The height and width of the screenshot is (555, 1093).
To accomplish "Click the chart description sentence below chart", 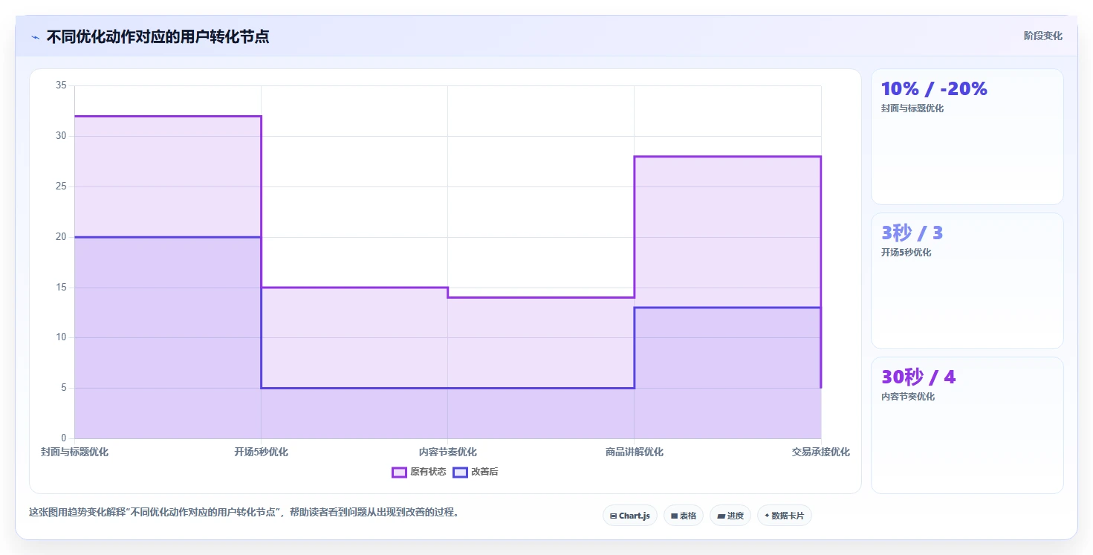I will [244, 512].
